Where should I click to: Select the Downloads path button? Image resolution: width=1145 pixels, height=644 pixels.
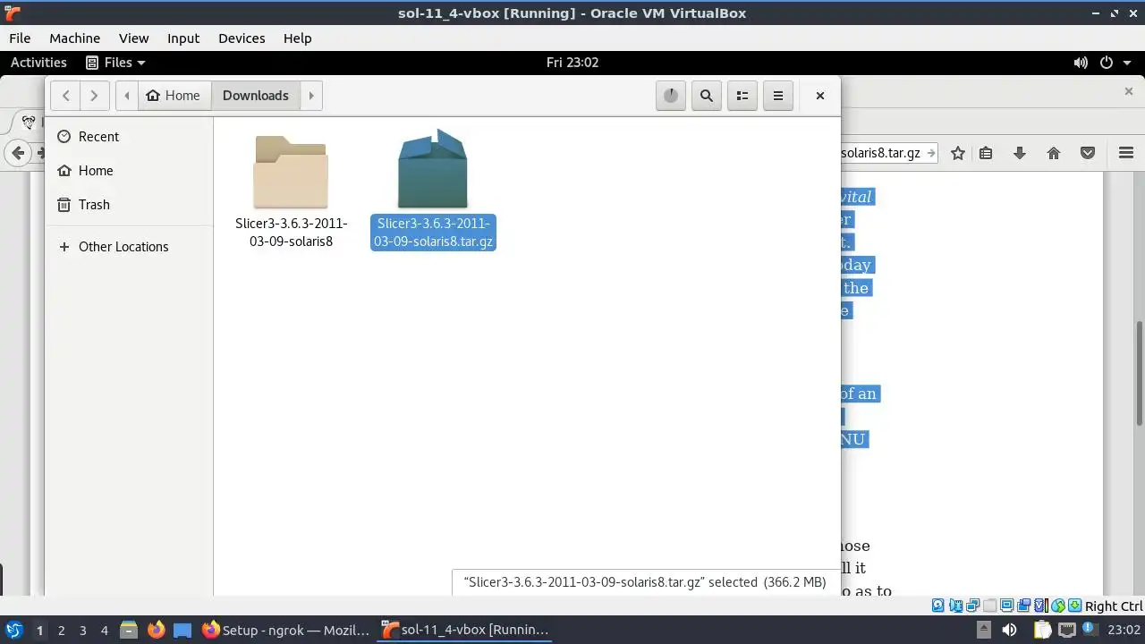(x=256, y=96)
